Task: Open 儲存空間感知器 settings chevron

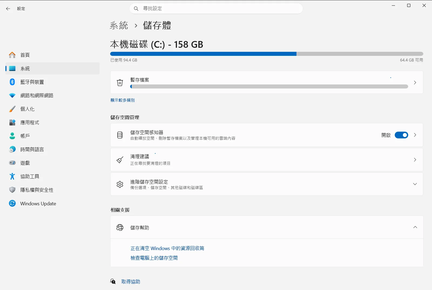Action: pyautogui.click(x=415, y=135)
